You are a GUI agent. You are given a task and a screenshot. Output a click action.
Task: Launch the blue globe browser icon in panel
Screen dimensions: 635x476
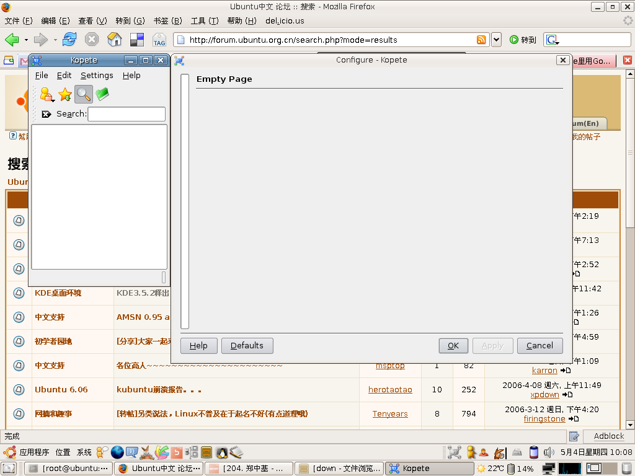click(x=117, y=452)
